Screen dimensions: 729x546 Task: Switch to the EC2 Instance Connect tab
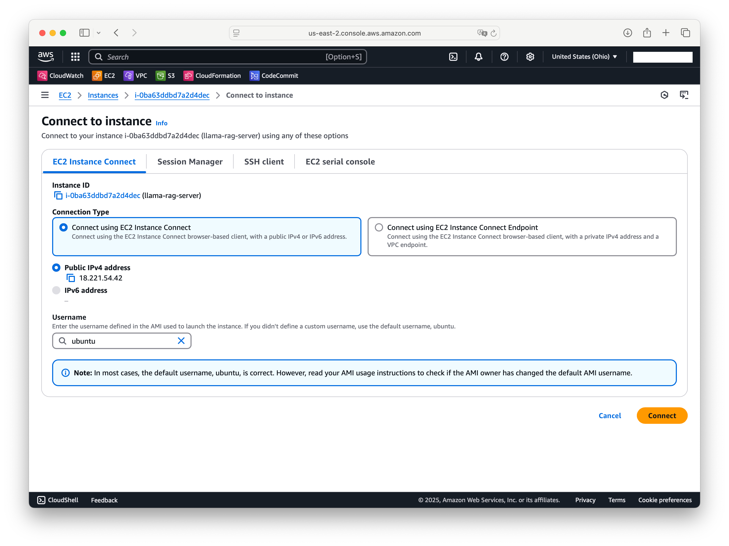coord(94,162)
